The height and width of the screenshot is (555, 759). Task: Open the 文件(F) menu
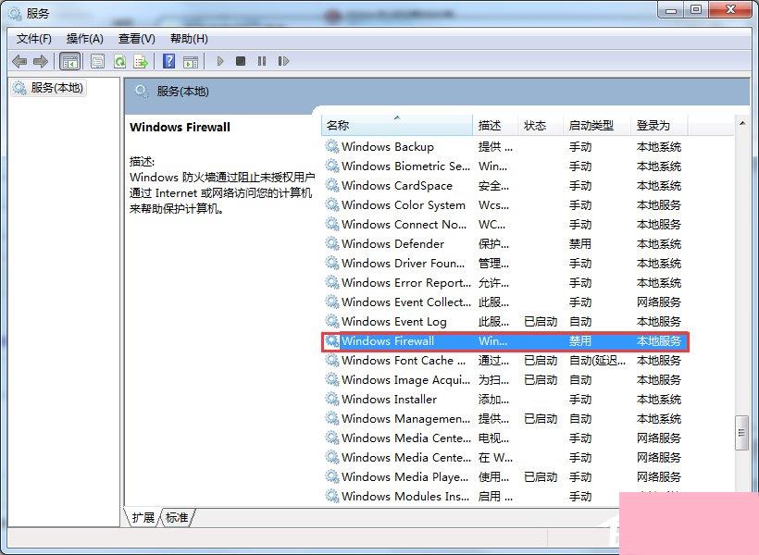pyautogui.click(x=34, y=39)
